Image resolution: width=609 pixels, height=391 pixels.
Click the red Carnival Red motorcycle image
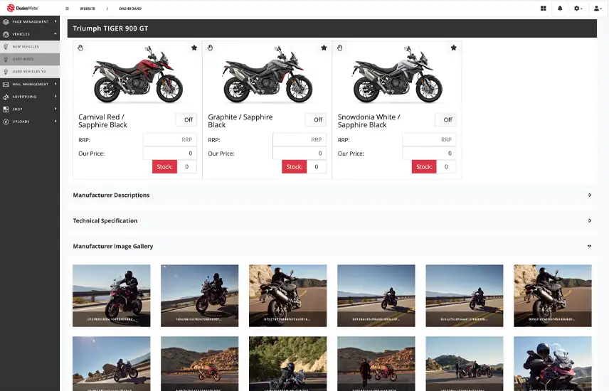point(138,74)
